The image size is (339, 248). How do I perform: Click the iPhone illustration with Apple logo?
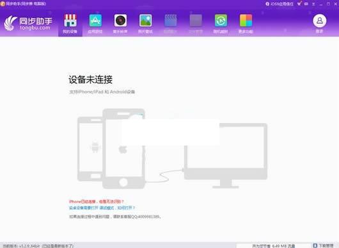coord(123,149)
